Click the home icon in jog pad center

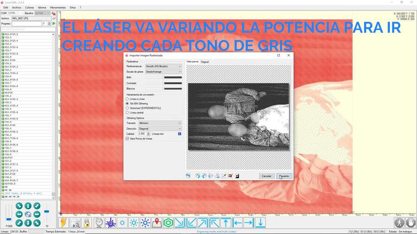[28, 215]
